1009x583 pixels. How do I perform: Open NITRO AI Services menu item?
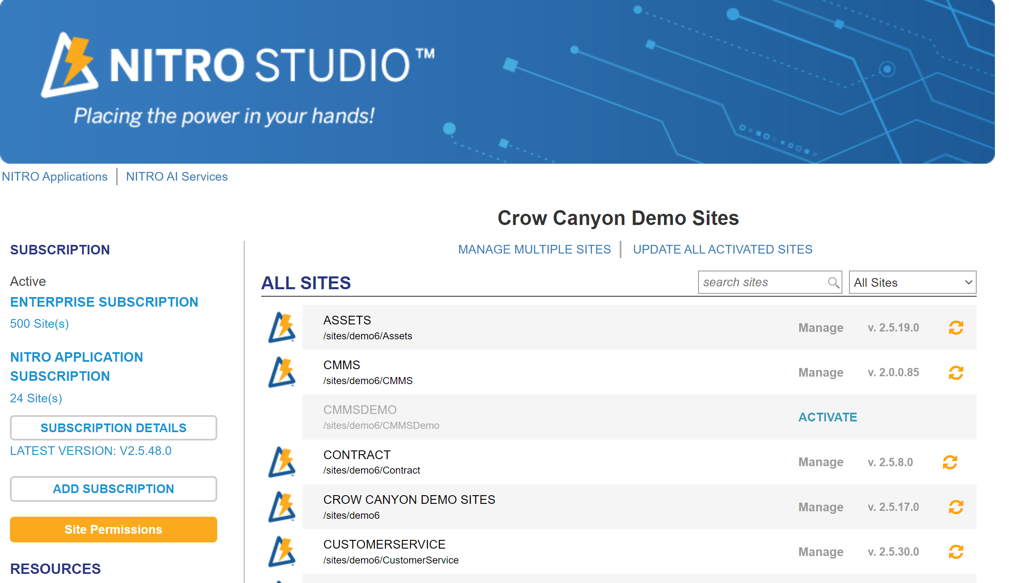[x=177, y=177]
